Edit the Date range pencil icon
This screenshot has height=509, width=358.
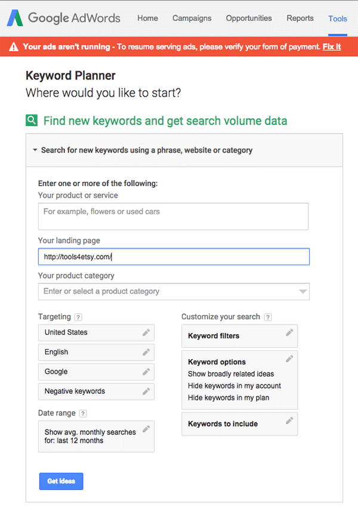[x=146, y=429]
